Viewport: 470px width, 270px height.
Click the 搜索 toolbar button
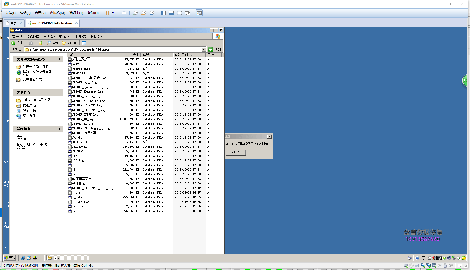click(x=52, y=43)
